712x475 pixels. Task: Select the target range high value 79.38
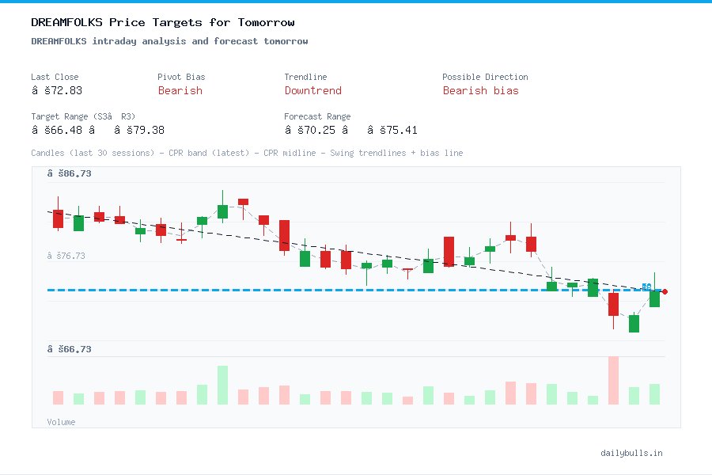[139, 130]
